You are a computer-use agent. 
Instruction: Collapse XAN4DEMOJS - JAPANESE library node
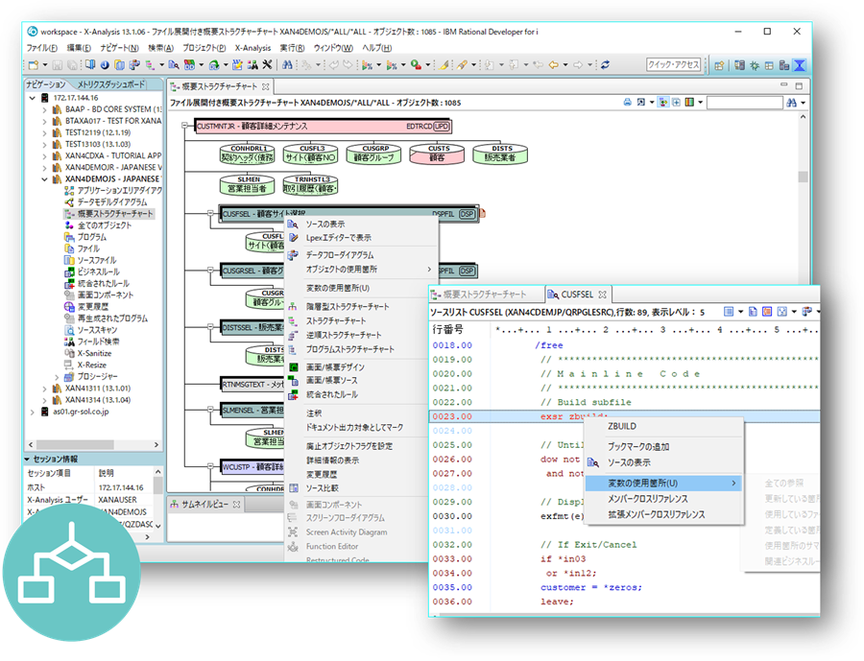[44, 179]
